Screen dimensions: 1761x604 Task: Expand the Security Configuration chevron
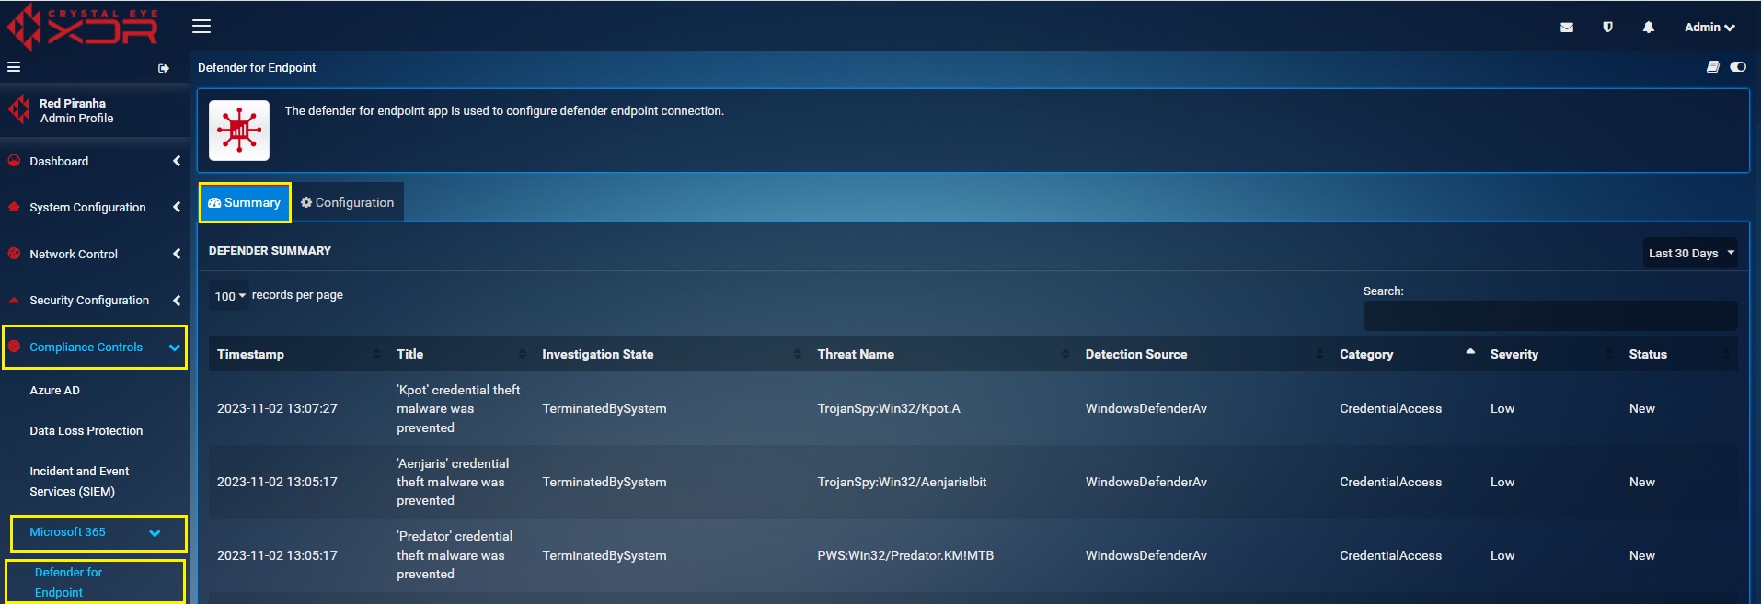(177, 300)
